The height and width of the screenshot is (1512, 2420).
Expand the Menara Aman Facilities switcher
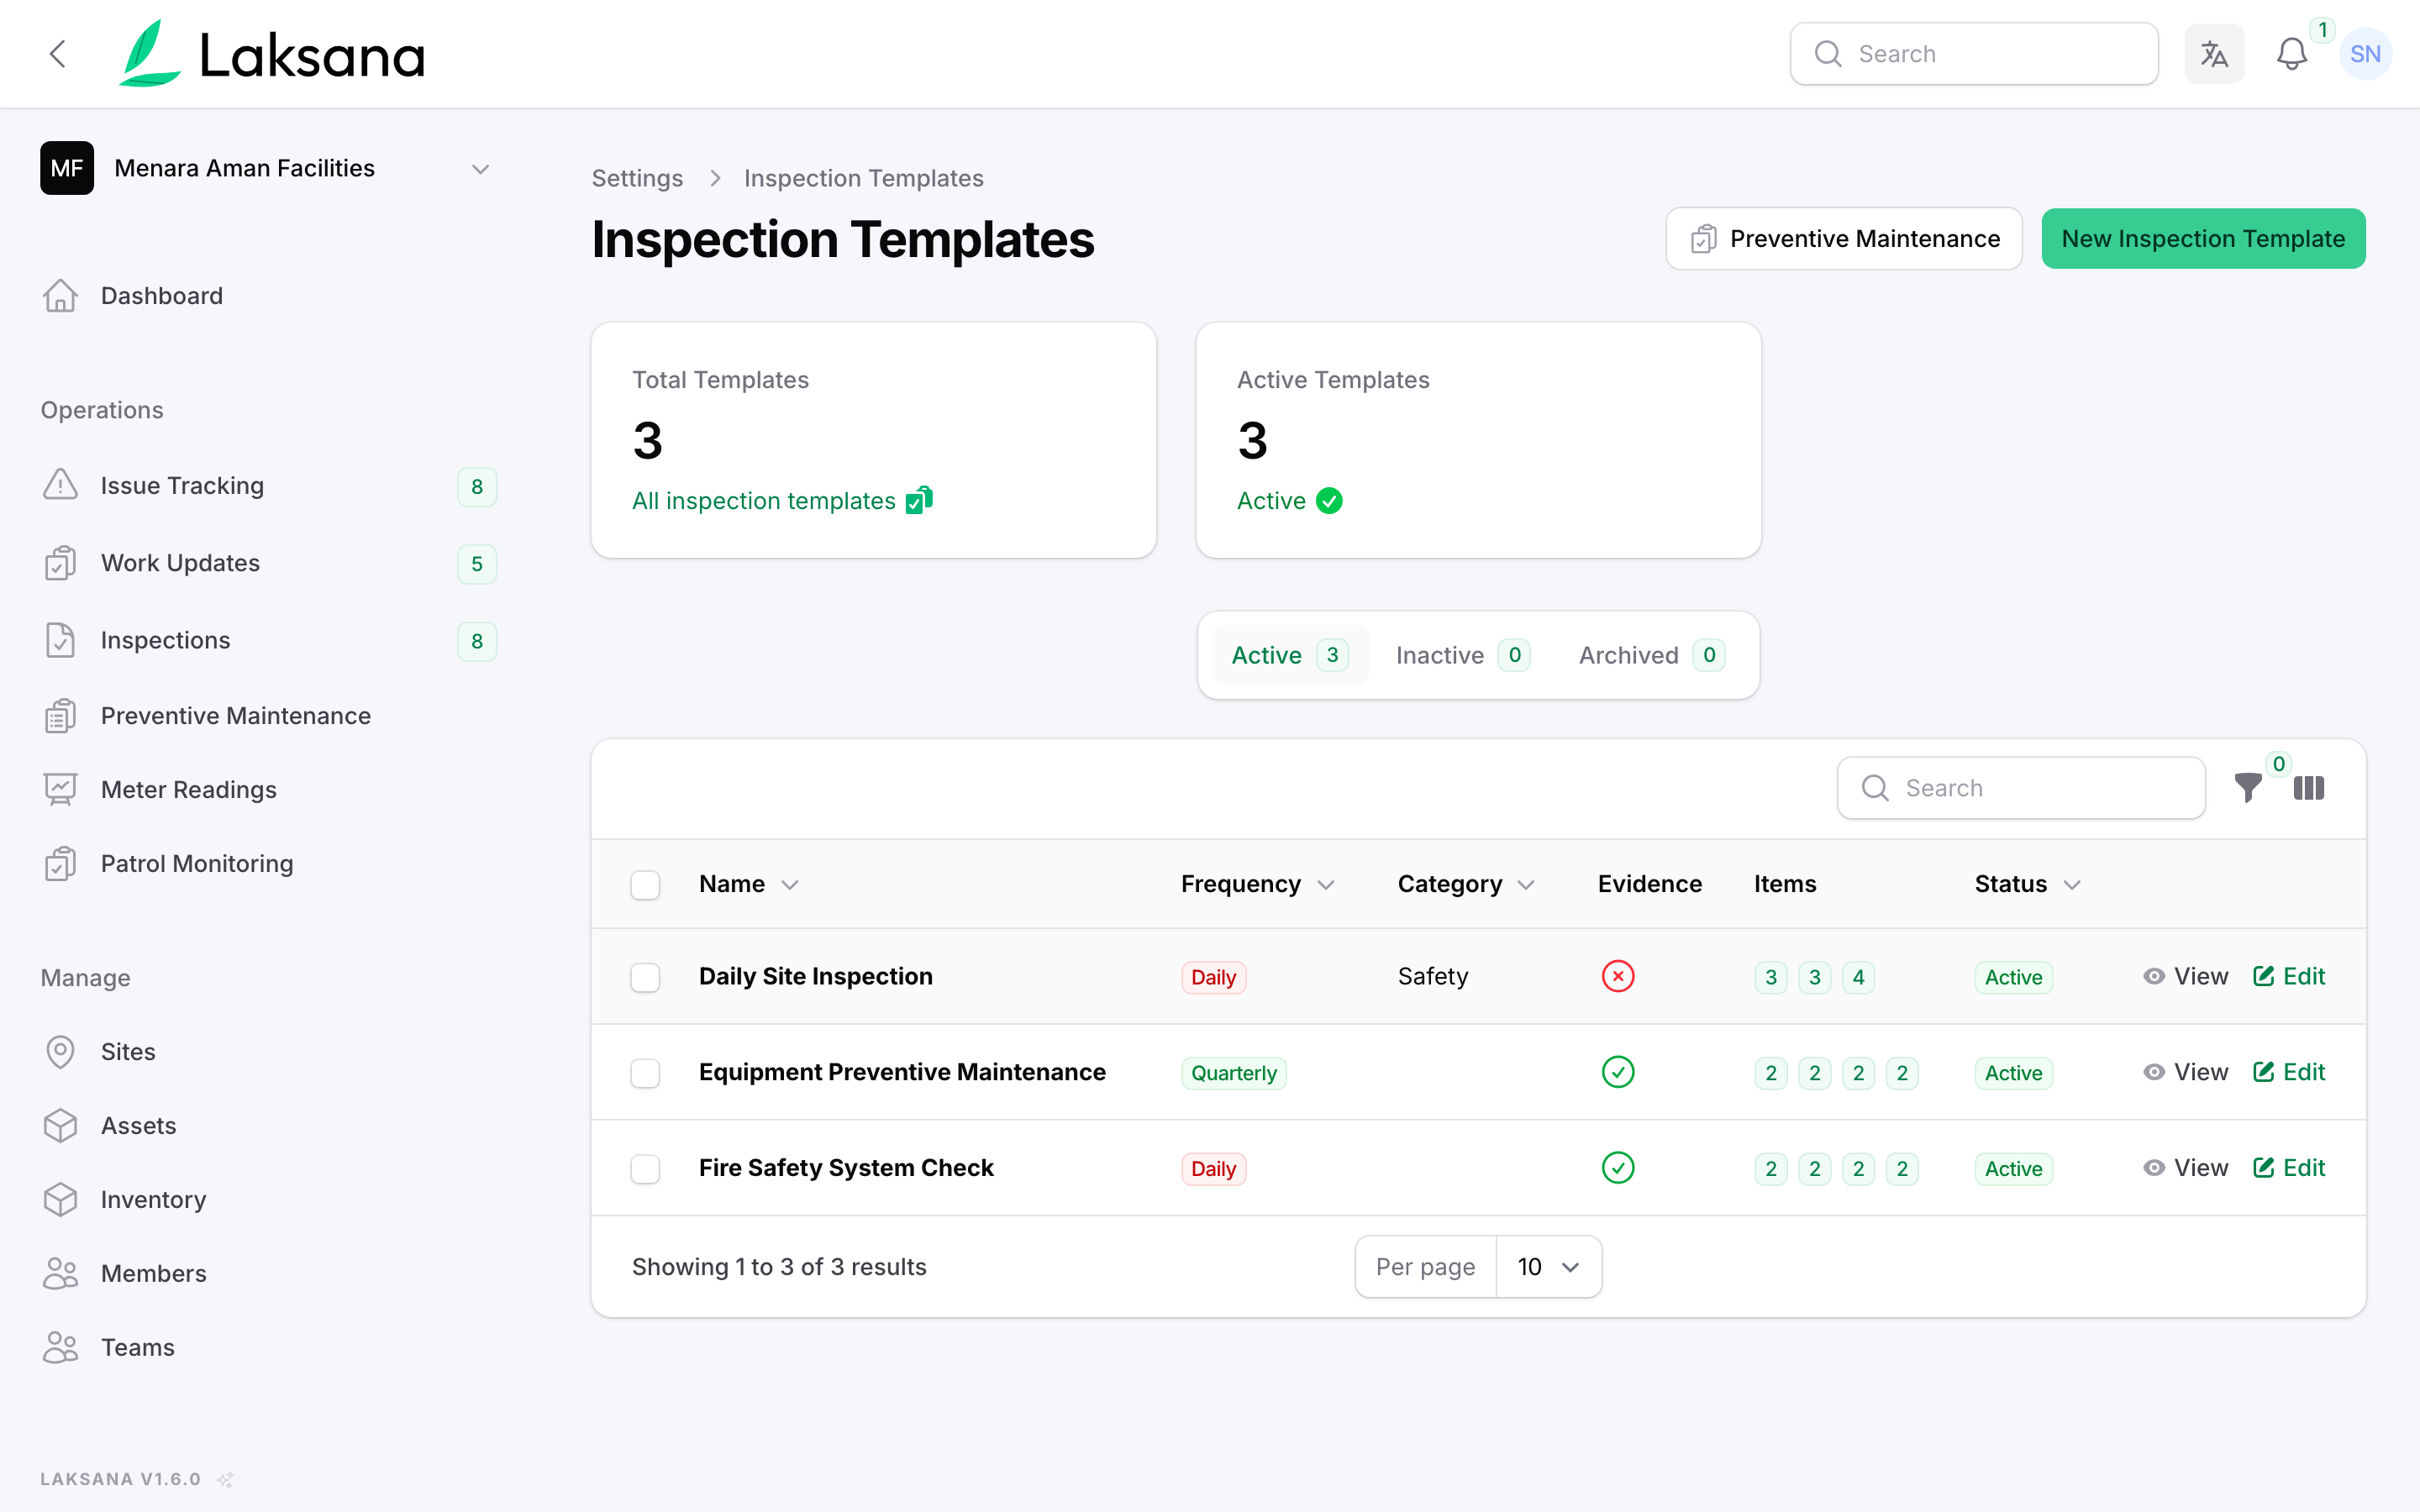click(267, 168)
